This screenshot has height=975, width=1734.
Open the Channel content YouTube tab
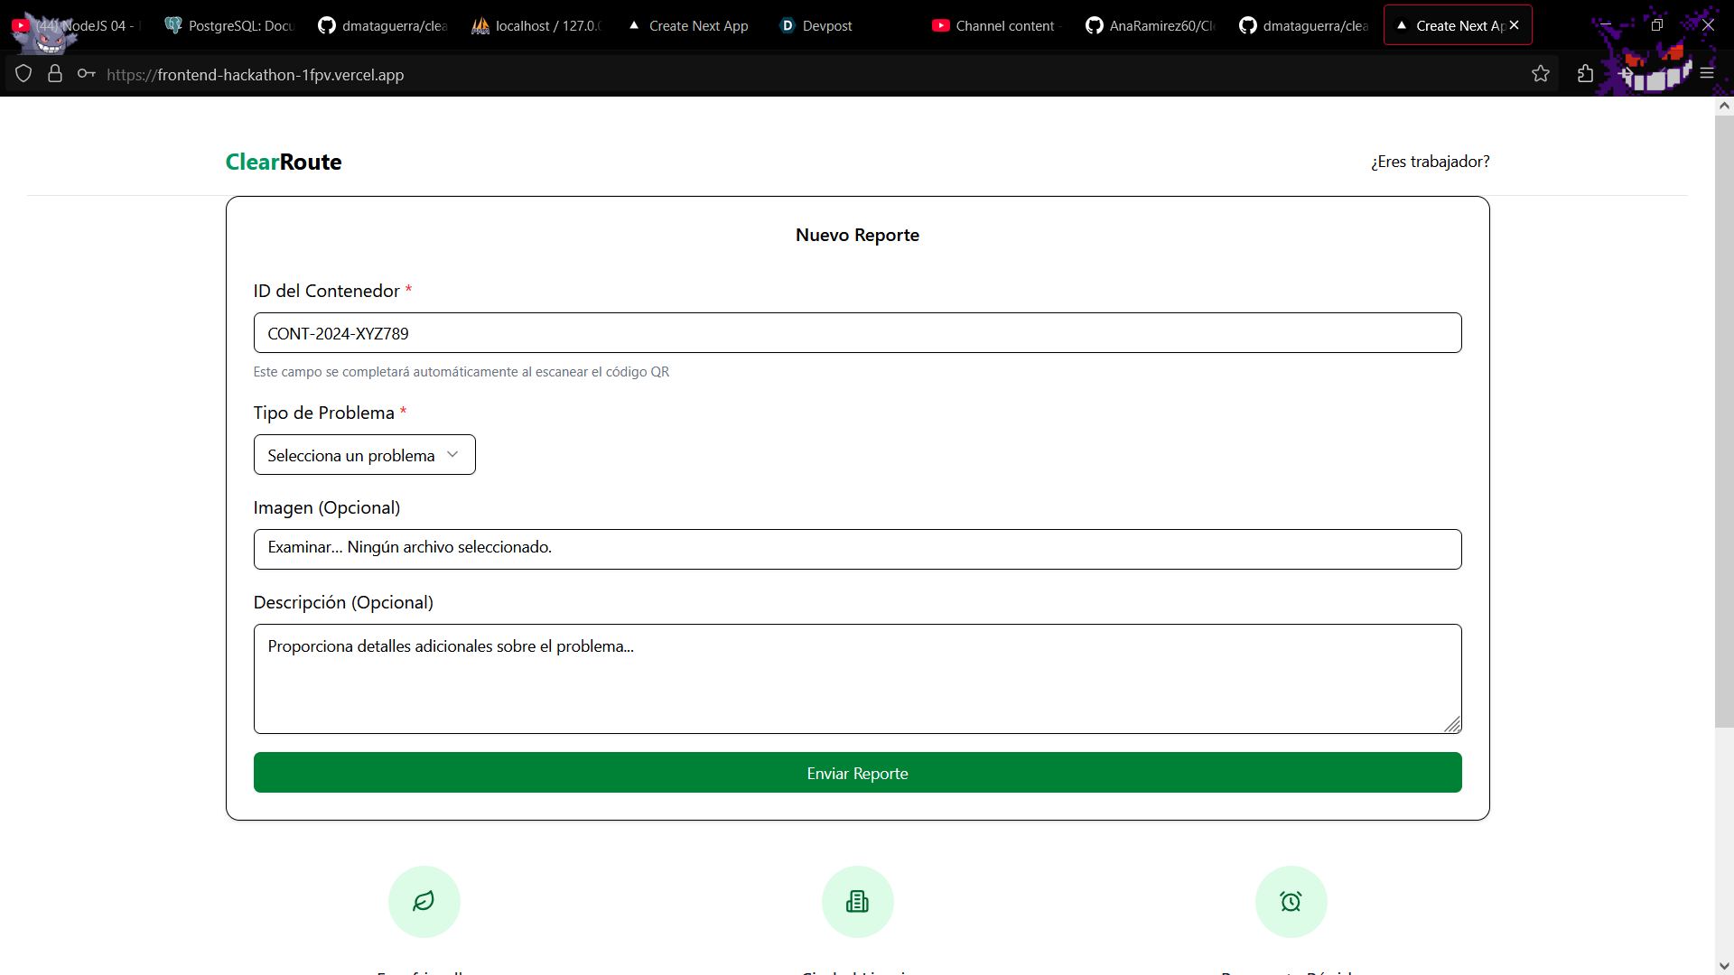(993, 25)
